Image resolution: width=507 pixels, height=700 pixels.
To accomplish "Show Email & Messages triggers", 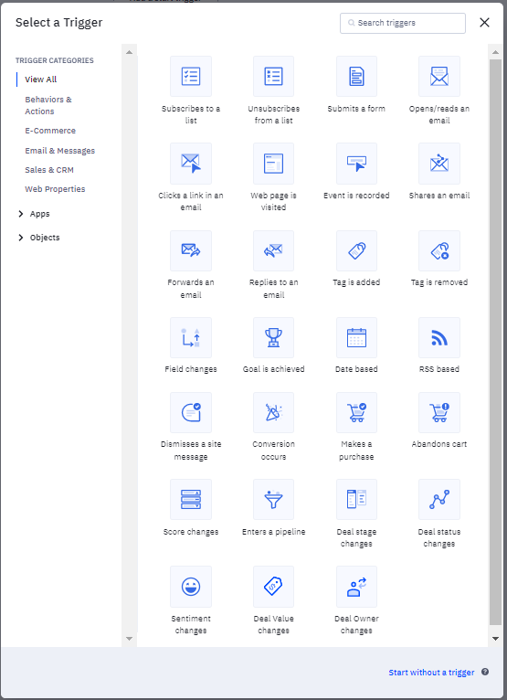I will tap(59, 151).
